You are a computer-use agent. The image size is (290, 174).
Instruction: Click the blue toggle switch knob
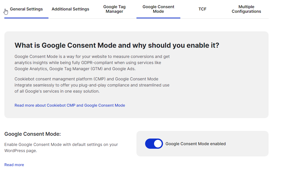coord(158,144)
